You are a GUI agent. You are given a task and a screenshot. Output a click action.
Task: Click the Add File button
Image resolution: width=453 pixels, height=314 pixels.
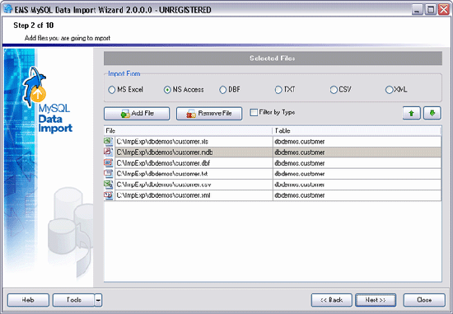click(137, 114)
